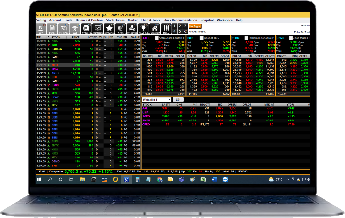The width and height of the screenshot is (345, 218).
Task: Open the Trade menu
Action: 68,20
